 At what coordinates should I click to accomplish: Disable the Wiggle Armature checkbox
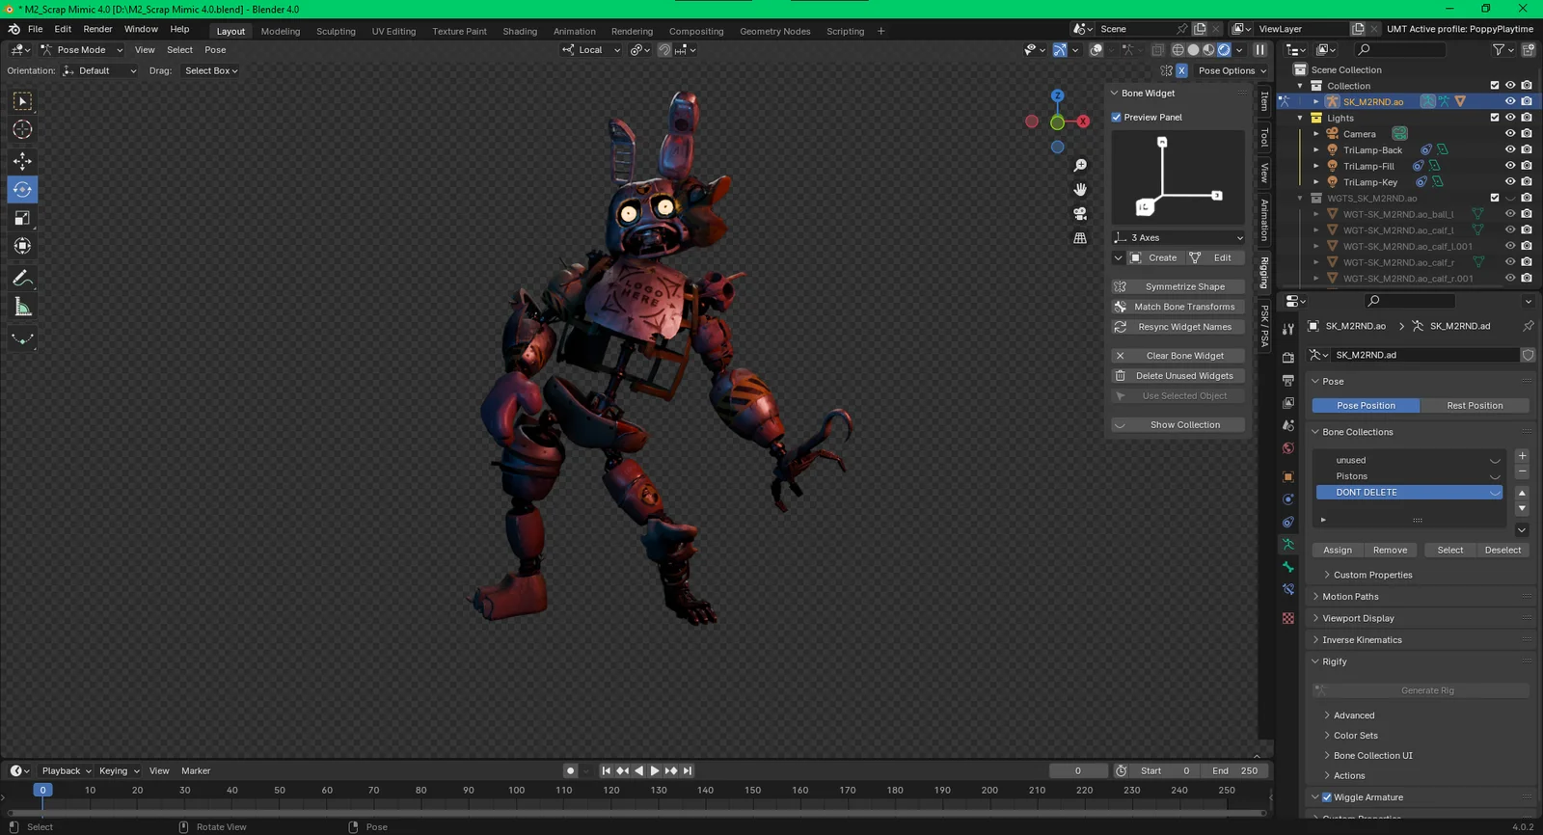click(1327, 797)
